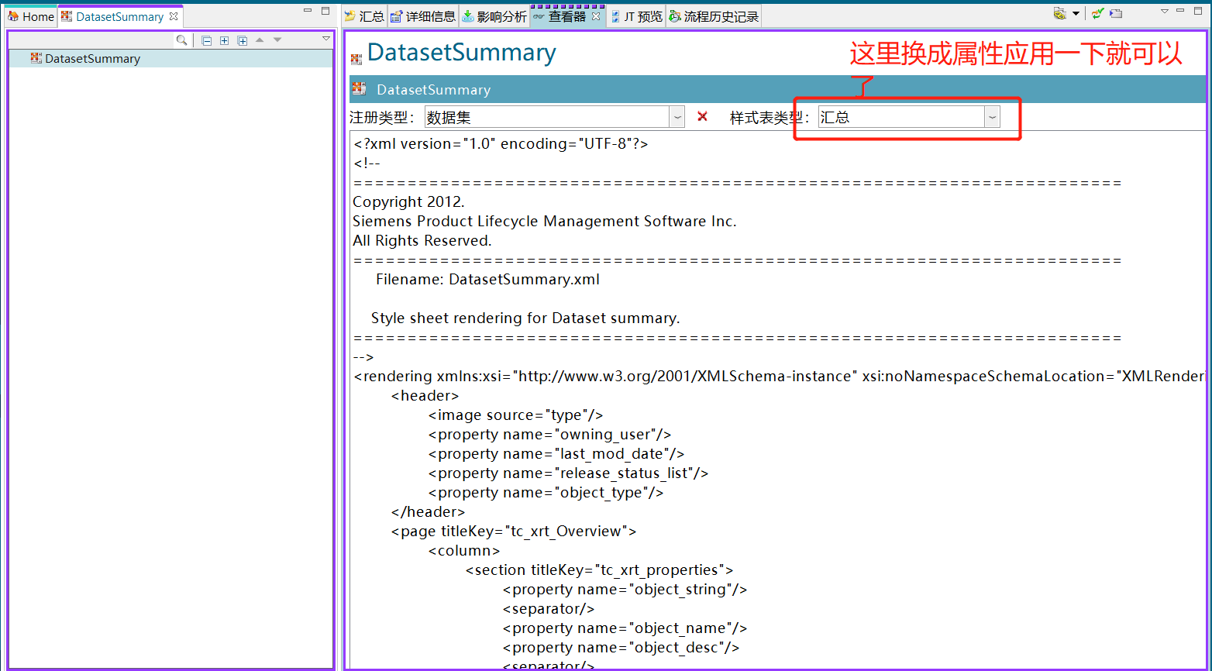1212x671 pixels.
Task: Move up with the gray up arrow
Action: click(x=260, y=40)
